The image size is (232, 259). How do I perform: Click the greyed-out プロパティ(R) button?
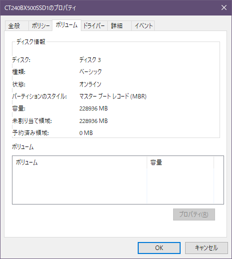pyautogui.click(x=194, y=214)
